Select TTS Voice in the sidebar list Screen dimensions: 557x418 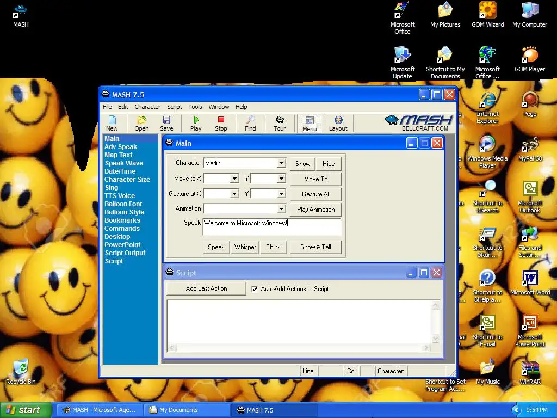(x=120, y=196)
